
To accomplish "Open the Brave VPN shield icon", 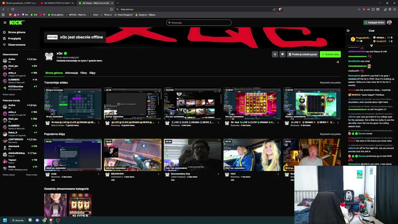I will 390,9.
